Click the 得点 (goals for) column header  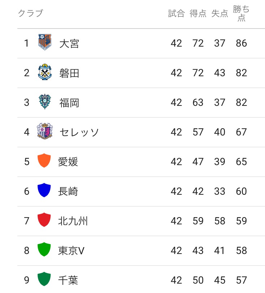pos(198,14)
